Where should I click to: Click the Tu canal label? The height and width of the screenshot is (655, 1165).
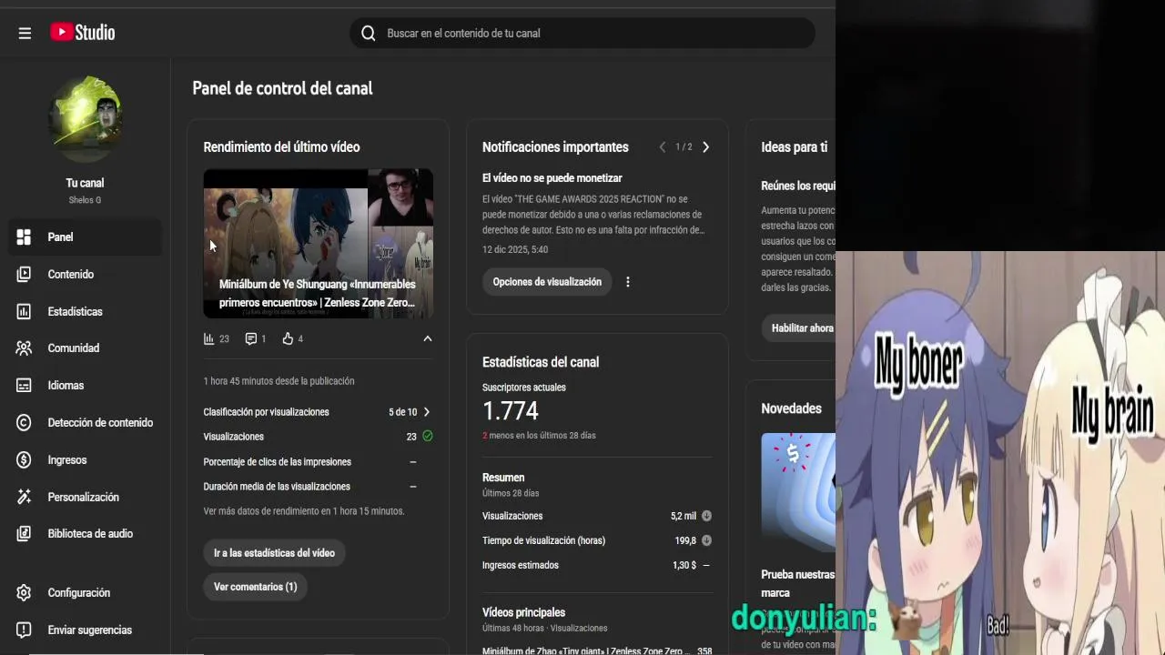[86, 183]
